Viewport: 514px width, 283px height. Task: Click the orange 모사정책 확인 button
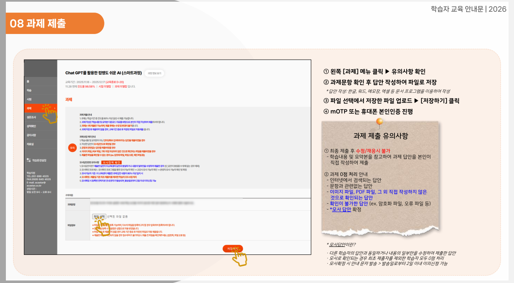click(111, 162)
